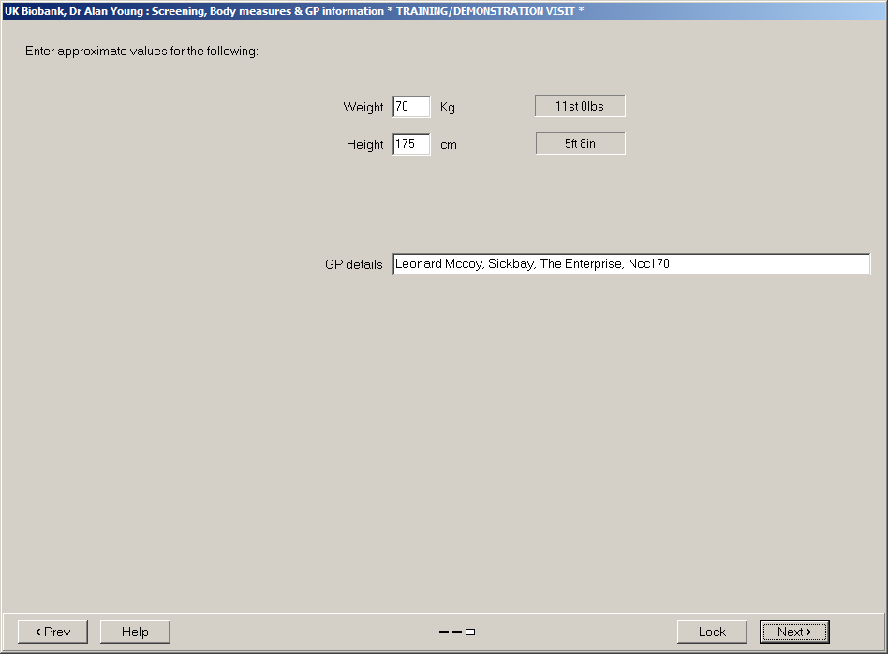Click the Kg unit label
This screenshot has height=654, width=888.
coord(448,108)
